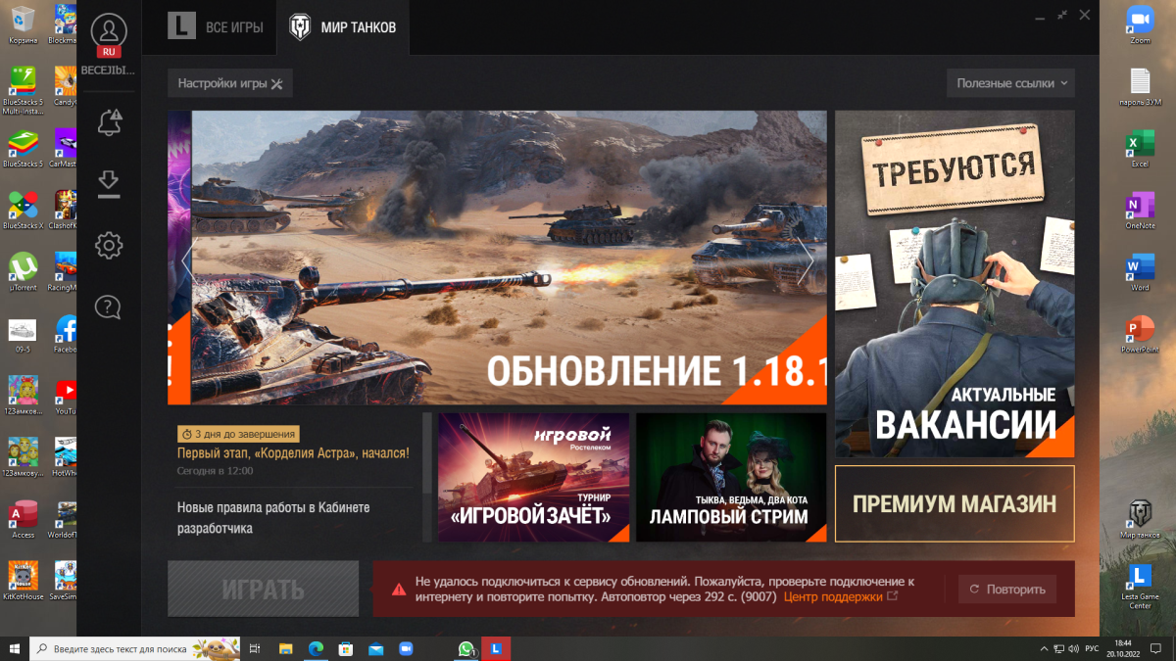Open PowerPoint desktop shortcut

1140,333
